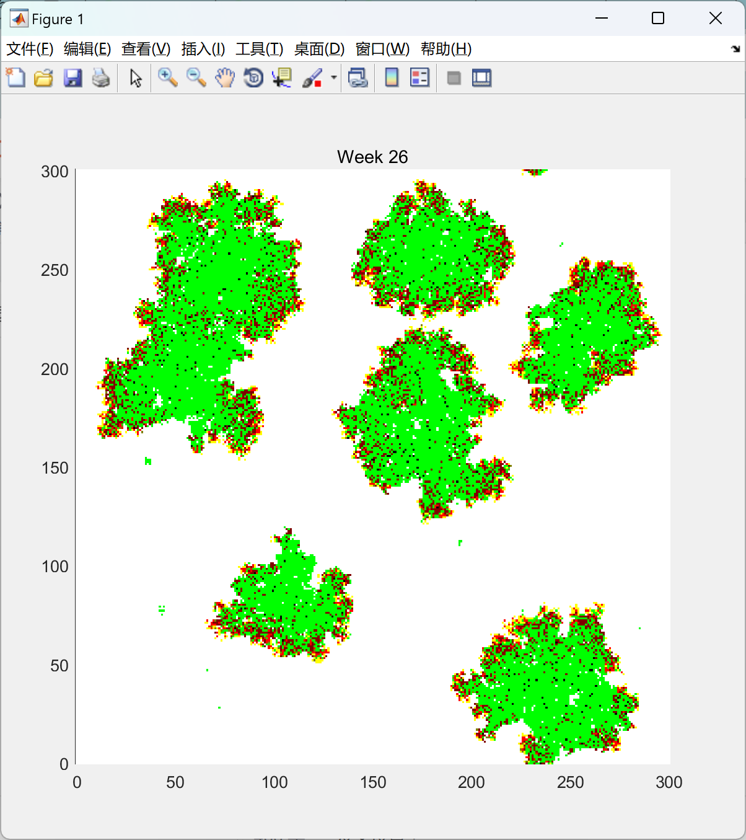Image resolution: width=746 pixels, height=840 pixels.
Task: Open the 插入(I) menu
Action: pyautogui.click(x=203, y=49)
